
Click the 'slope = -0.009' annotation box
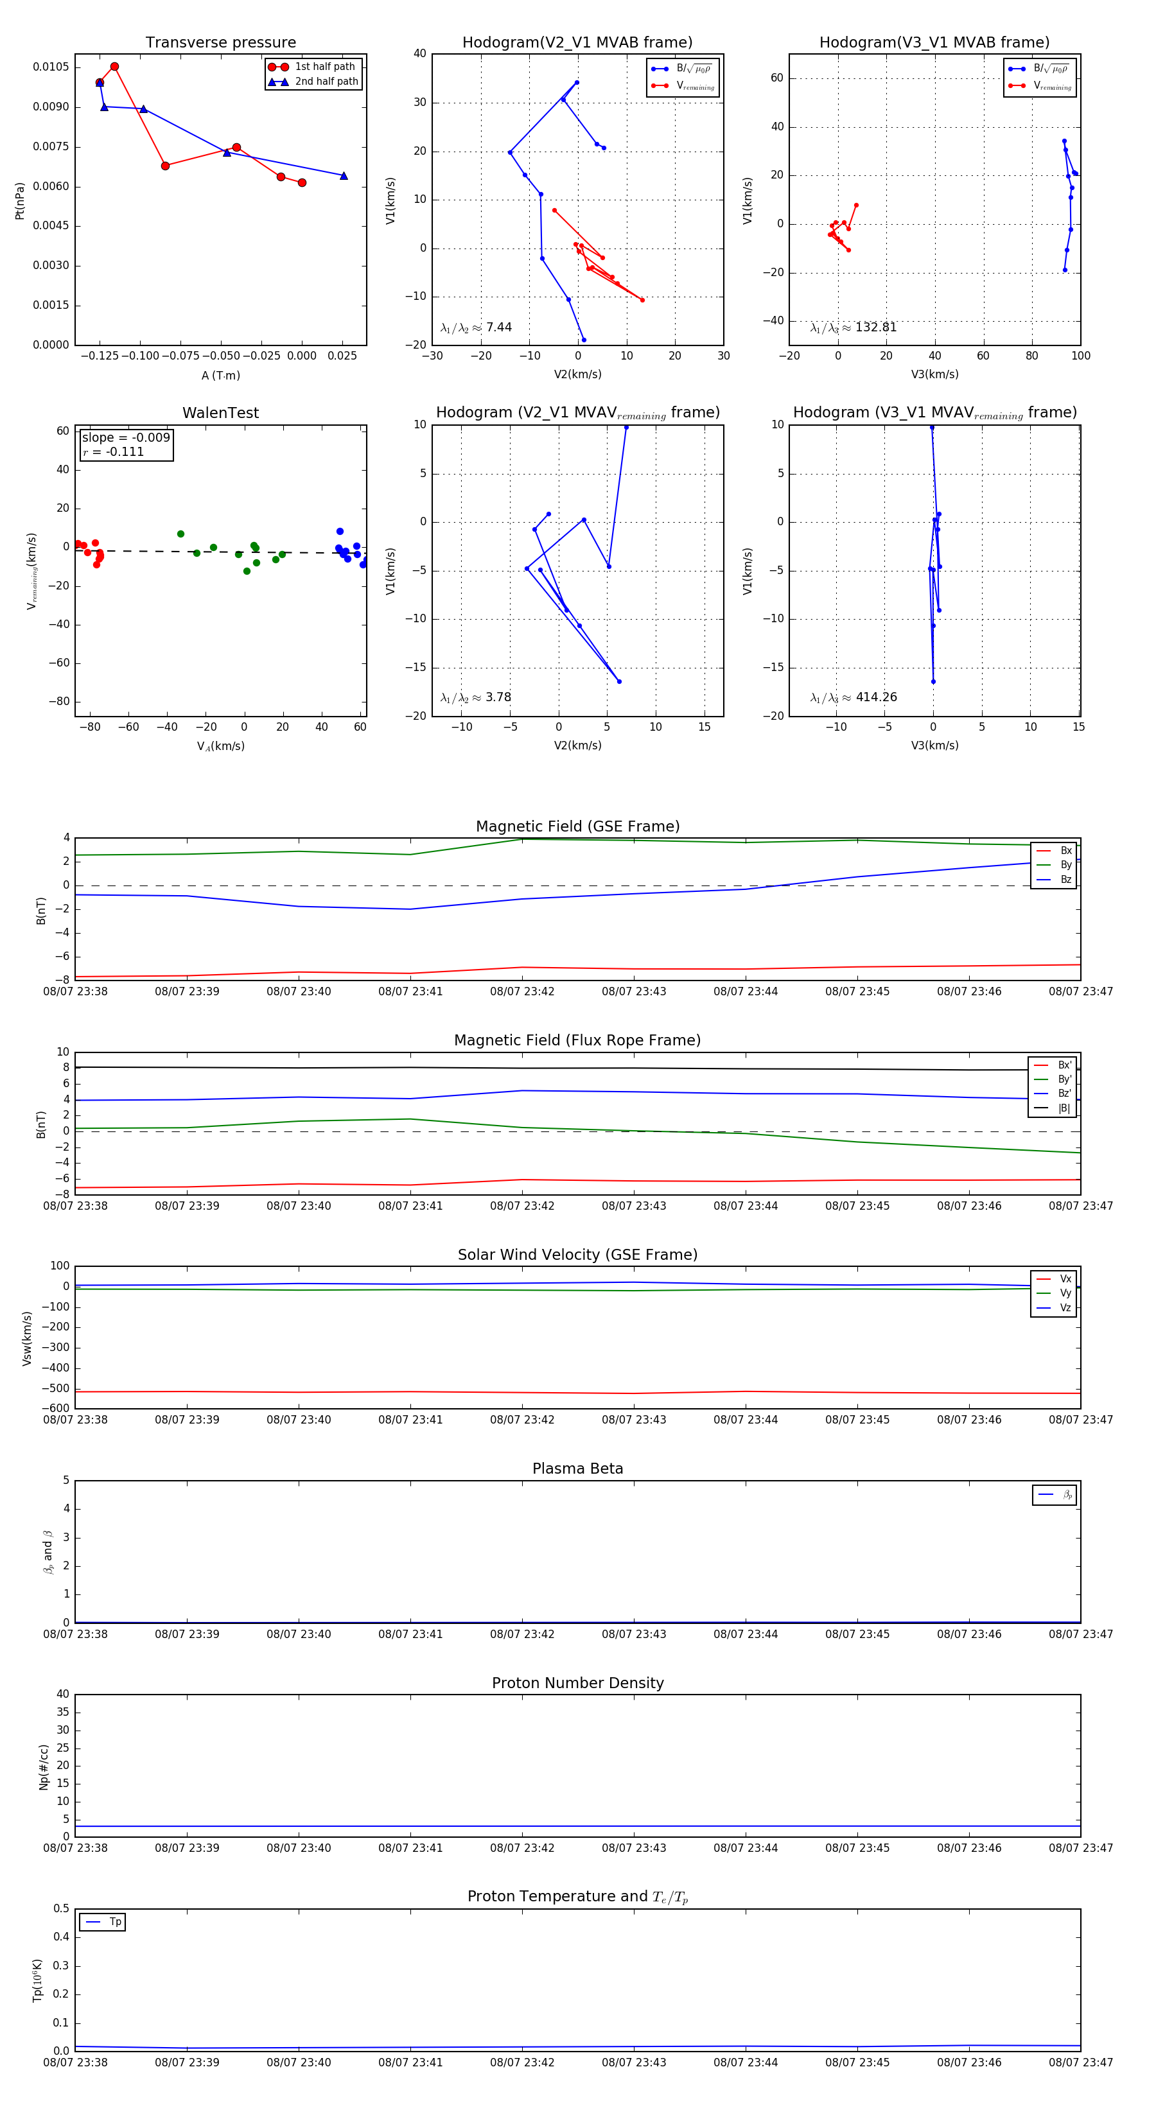click(126, 444)
